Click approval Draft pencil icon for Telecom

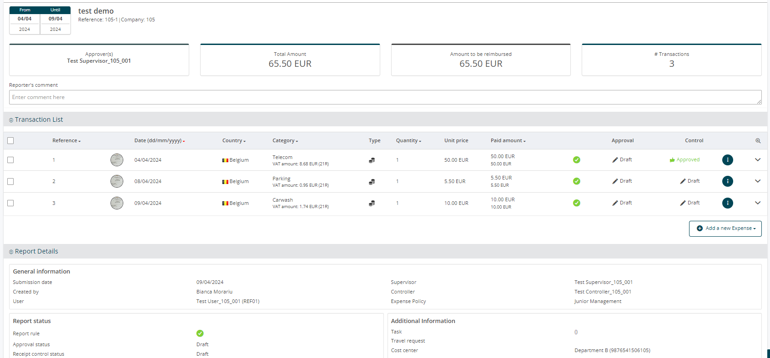(x=615, y=160)
